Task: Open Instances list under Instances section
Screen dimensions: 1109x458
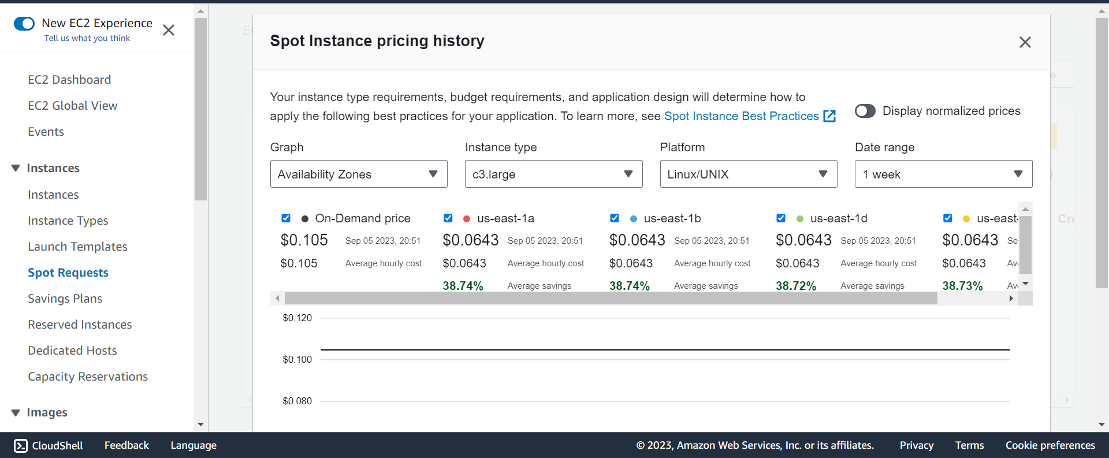Action: [x=53, y=195]
